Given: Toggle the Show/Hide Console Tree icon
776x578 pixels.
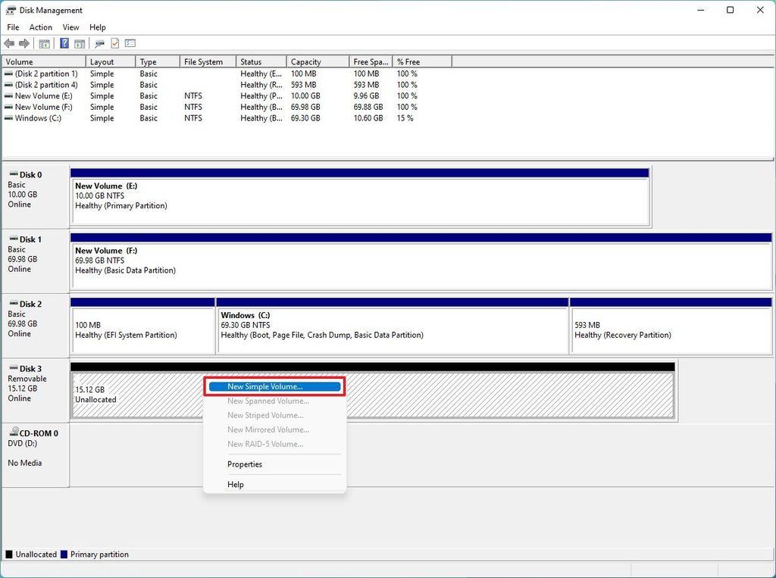Looking at the screenshot, I should pyautogui.click(x=44, y=43).
